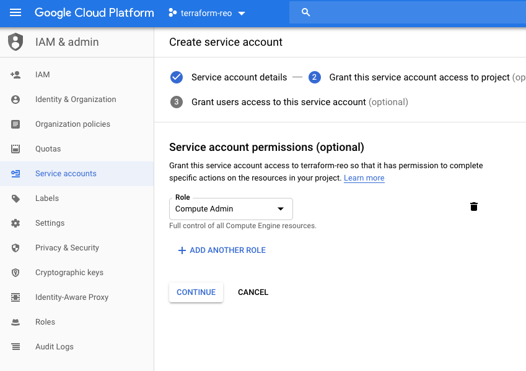
Task: Click the Cryptographic keys shield icon
Action: click(15, 273)
